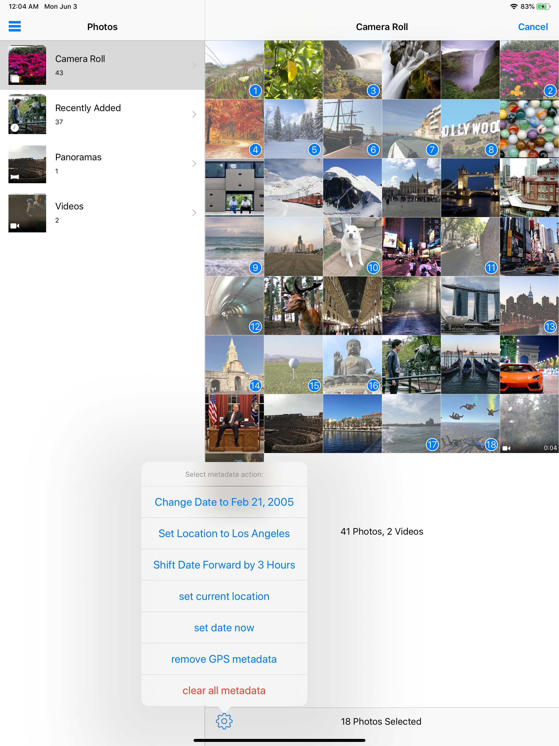Viewport: 559px width, 746px height.
Task: Choose Change Date to Feb 21, 2005
Action: [224, 502]
